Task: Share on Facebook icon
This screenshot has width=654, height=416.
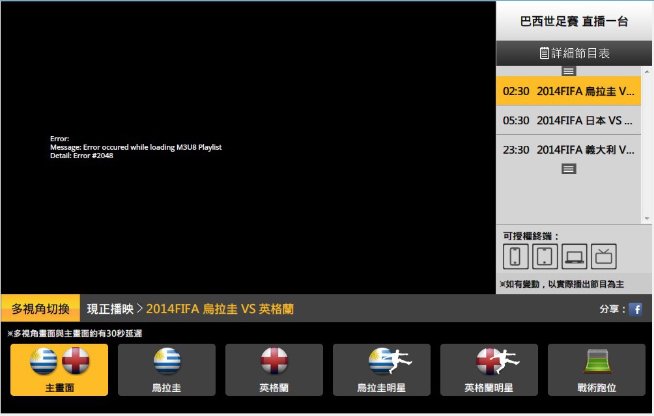Action: 635,309
